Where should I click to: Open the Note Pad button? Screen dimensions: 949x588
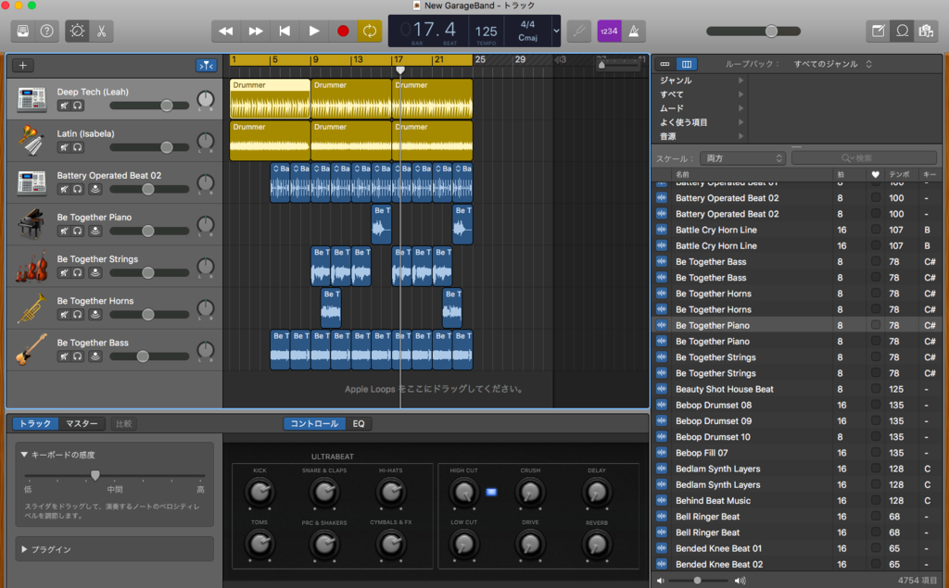tap(879, 31)
